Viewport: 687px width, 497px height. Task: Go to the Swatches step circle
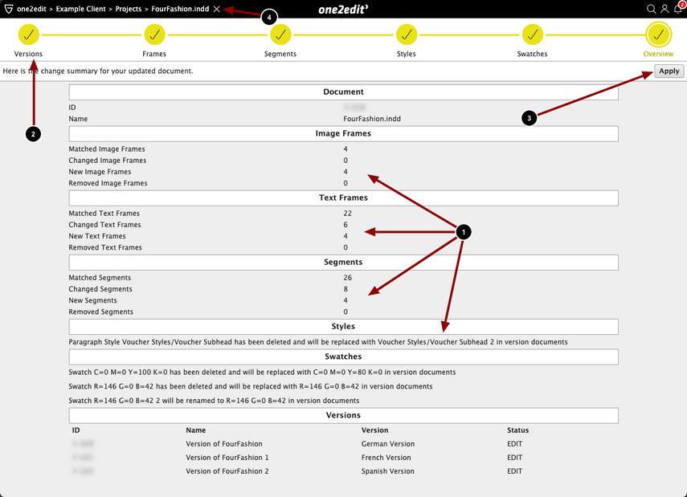click(533, 35)
